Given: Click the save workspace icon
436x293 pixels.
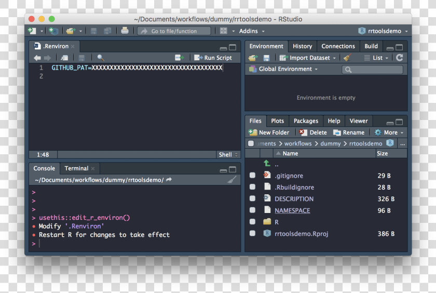Looking at the screenshot, I should click(266, 58).
